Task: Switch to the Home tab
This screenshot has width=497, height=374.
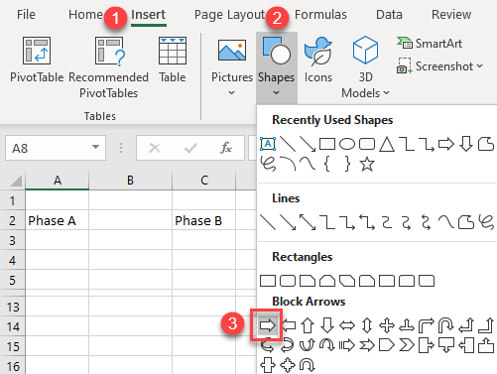Action: [85, 15]
